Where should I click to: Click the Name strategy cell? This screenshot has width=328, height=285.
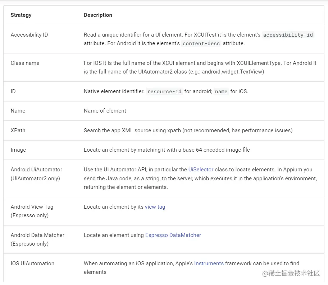coord(18,111)
